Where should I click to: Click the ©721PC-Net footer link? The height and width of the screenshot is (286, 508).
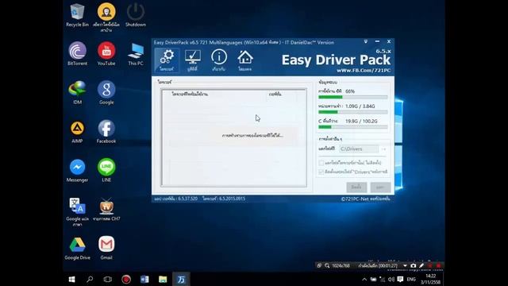pos(365,199)
